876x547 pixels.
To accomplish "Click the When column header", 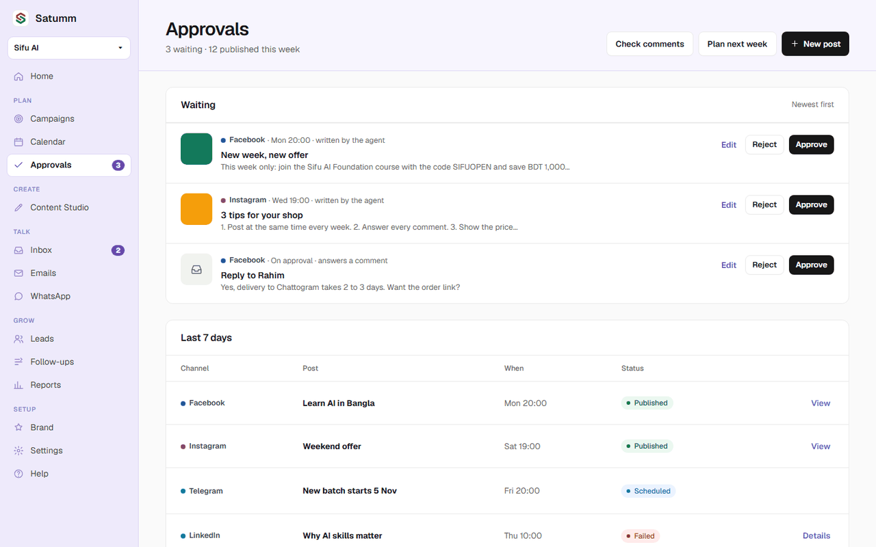I will coord(514,369).
